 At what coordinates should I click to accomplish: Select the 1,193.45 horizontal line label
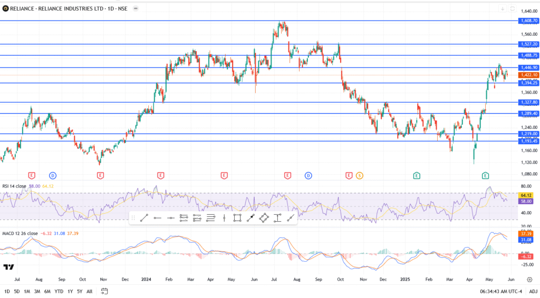[529, 141]
